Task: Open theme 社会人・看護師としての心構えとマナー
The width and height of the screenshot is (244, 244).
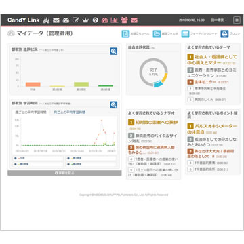Action: 212,60
